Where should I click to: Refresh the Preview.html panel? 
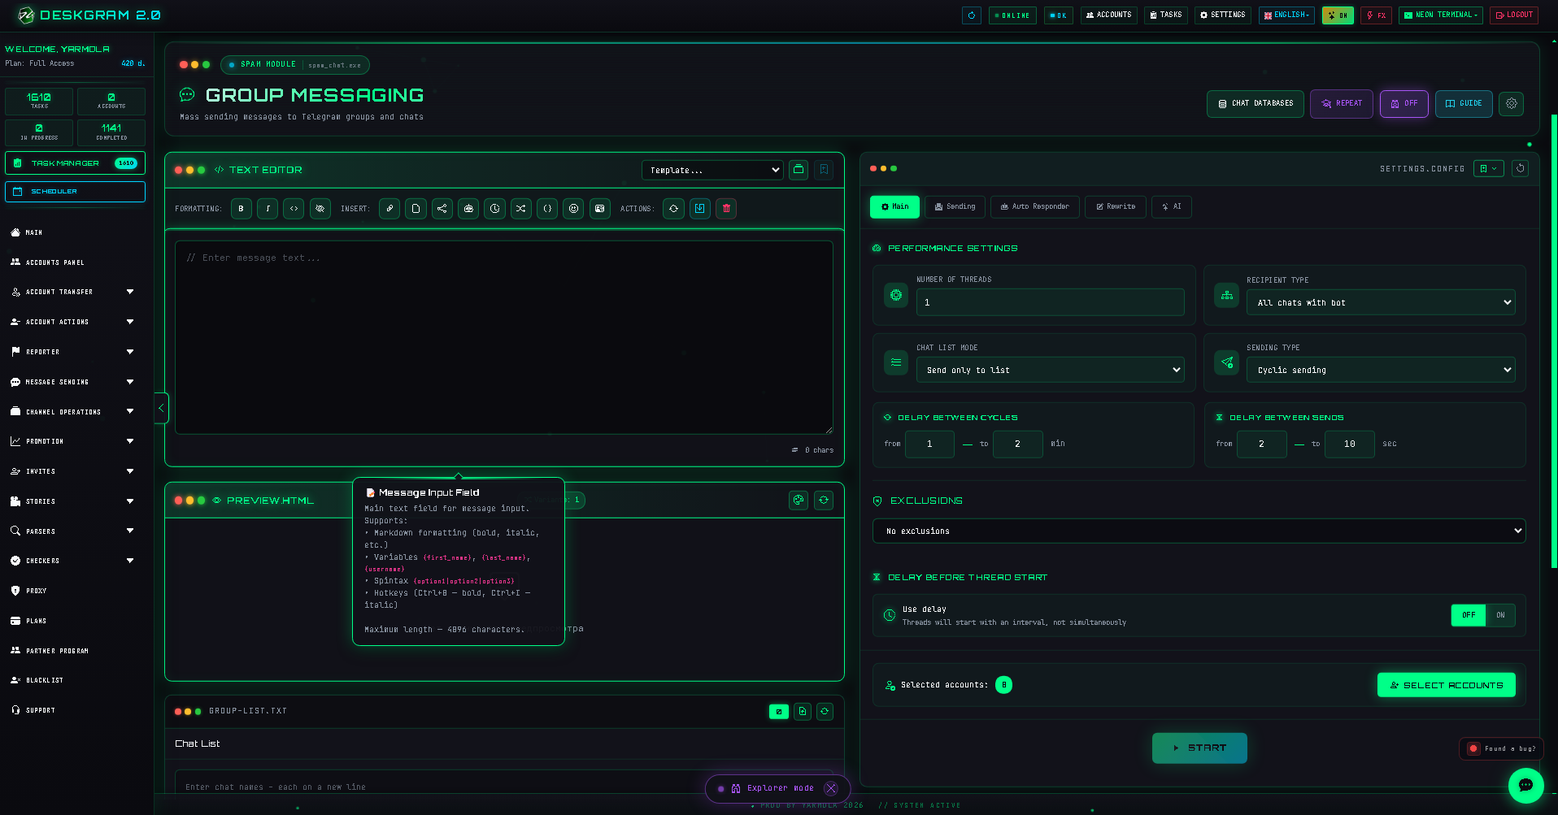(x=824, y=501)
